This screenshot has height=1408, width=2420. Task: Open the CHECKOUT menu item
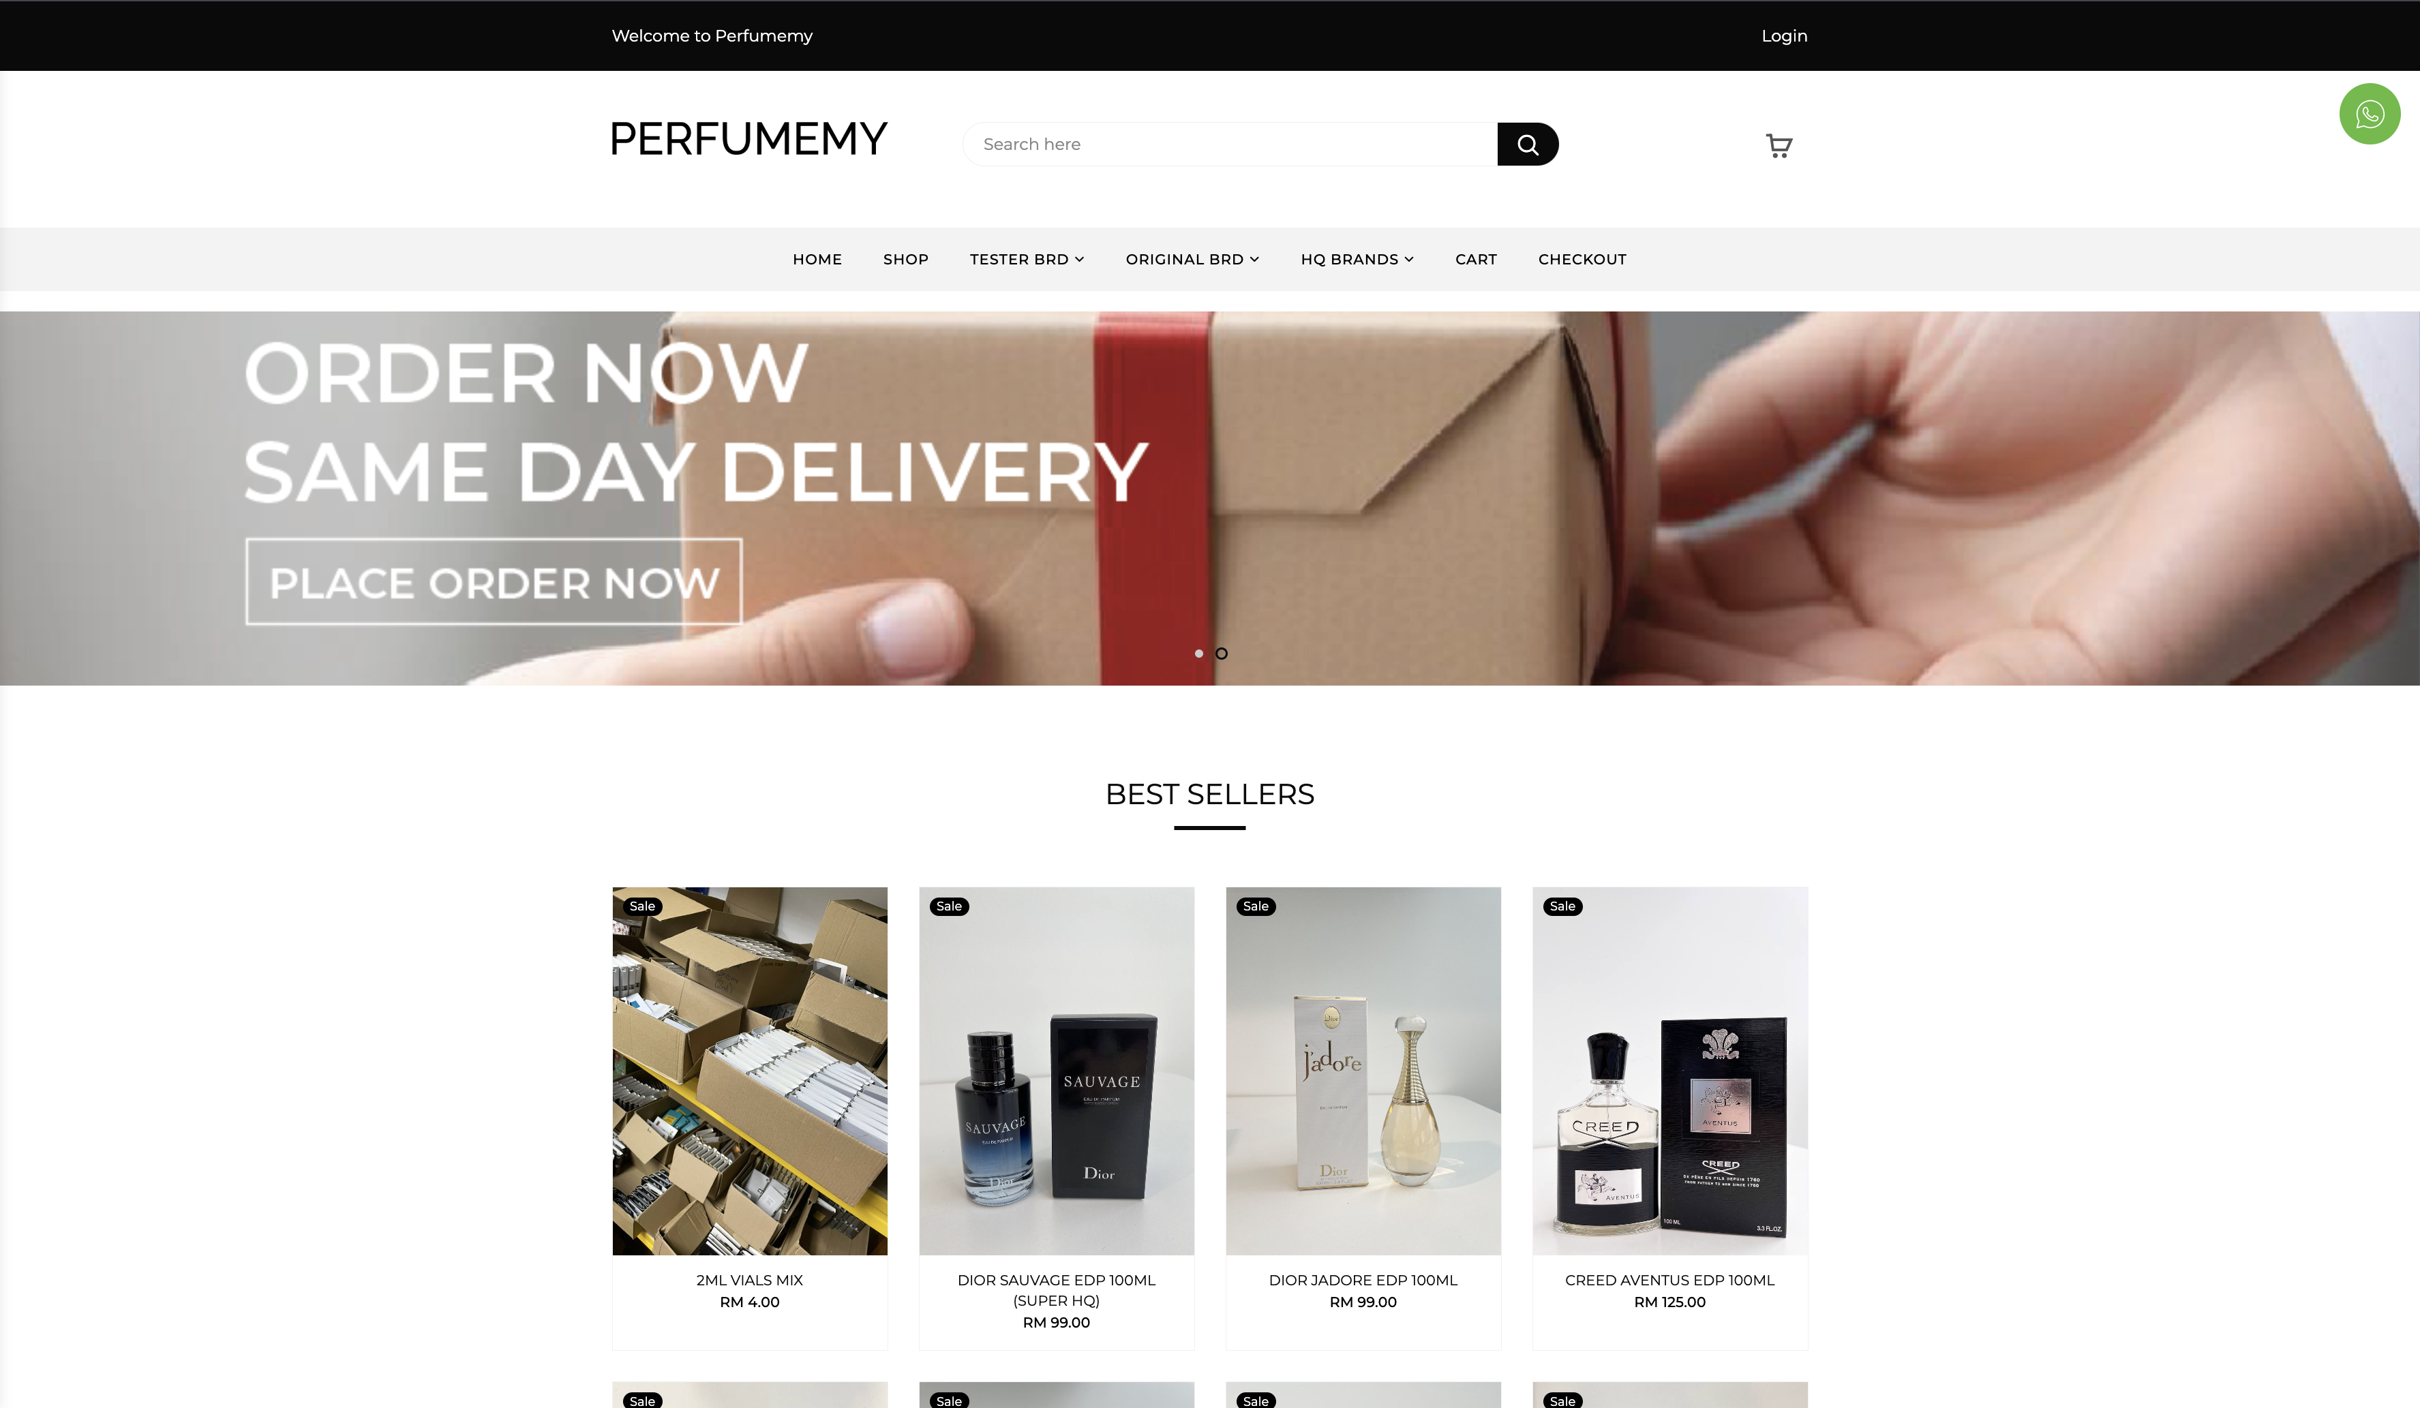click(x=1582, y=259)
